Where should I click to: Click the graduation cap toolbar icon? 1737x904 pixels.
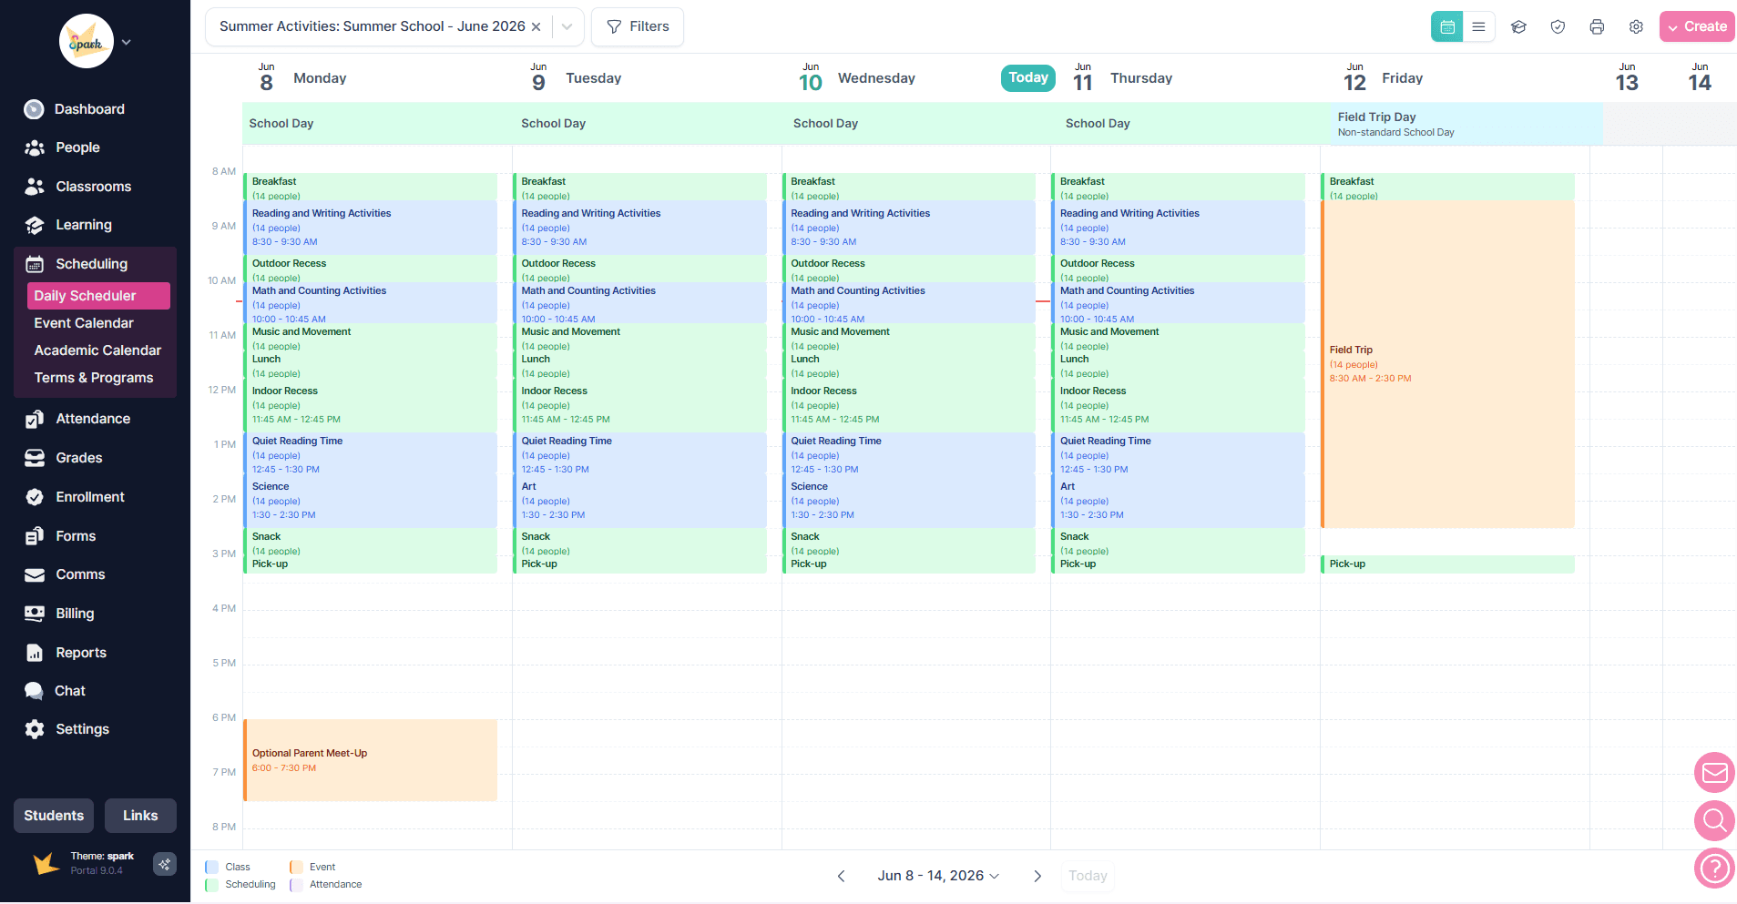click(x=1518, y=26)
